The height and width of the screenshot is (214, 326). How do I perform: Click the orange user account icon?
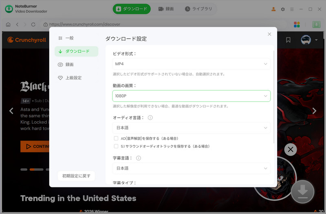(273, 9)
